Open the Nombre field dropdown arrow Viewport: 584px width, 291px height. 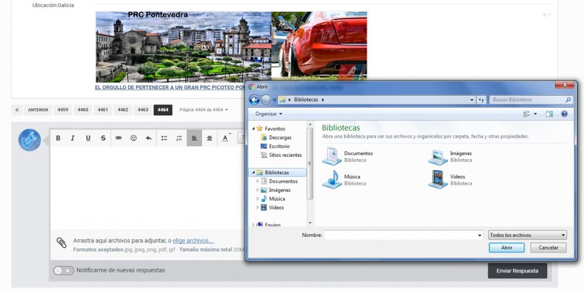(479, 235)
